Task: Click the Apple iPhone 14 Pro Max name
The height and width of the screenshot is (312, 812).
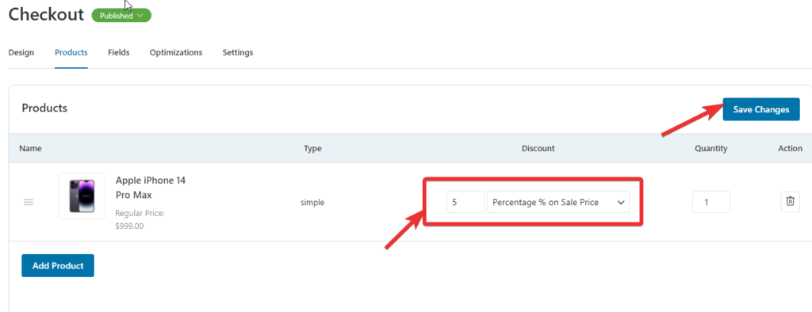Action: click(151, 188)
